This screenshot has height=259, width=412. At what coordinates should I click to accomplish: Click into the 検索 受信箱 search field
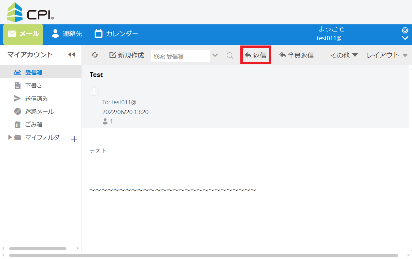181,56
